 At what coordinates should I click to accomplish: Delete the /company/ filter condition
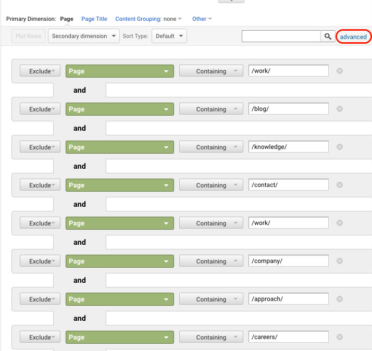(340, 261)
